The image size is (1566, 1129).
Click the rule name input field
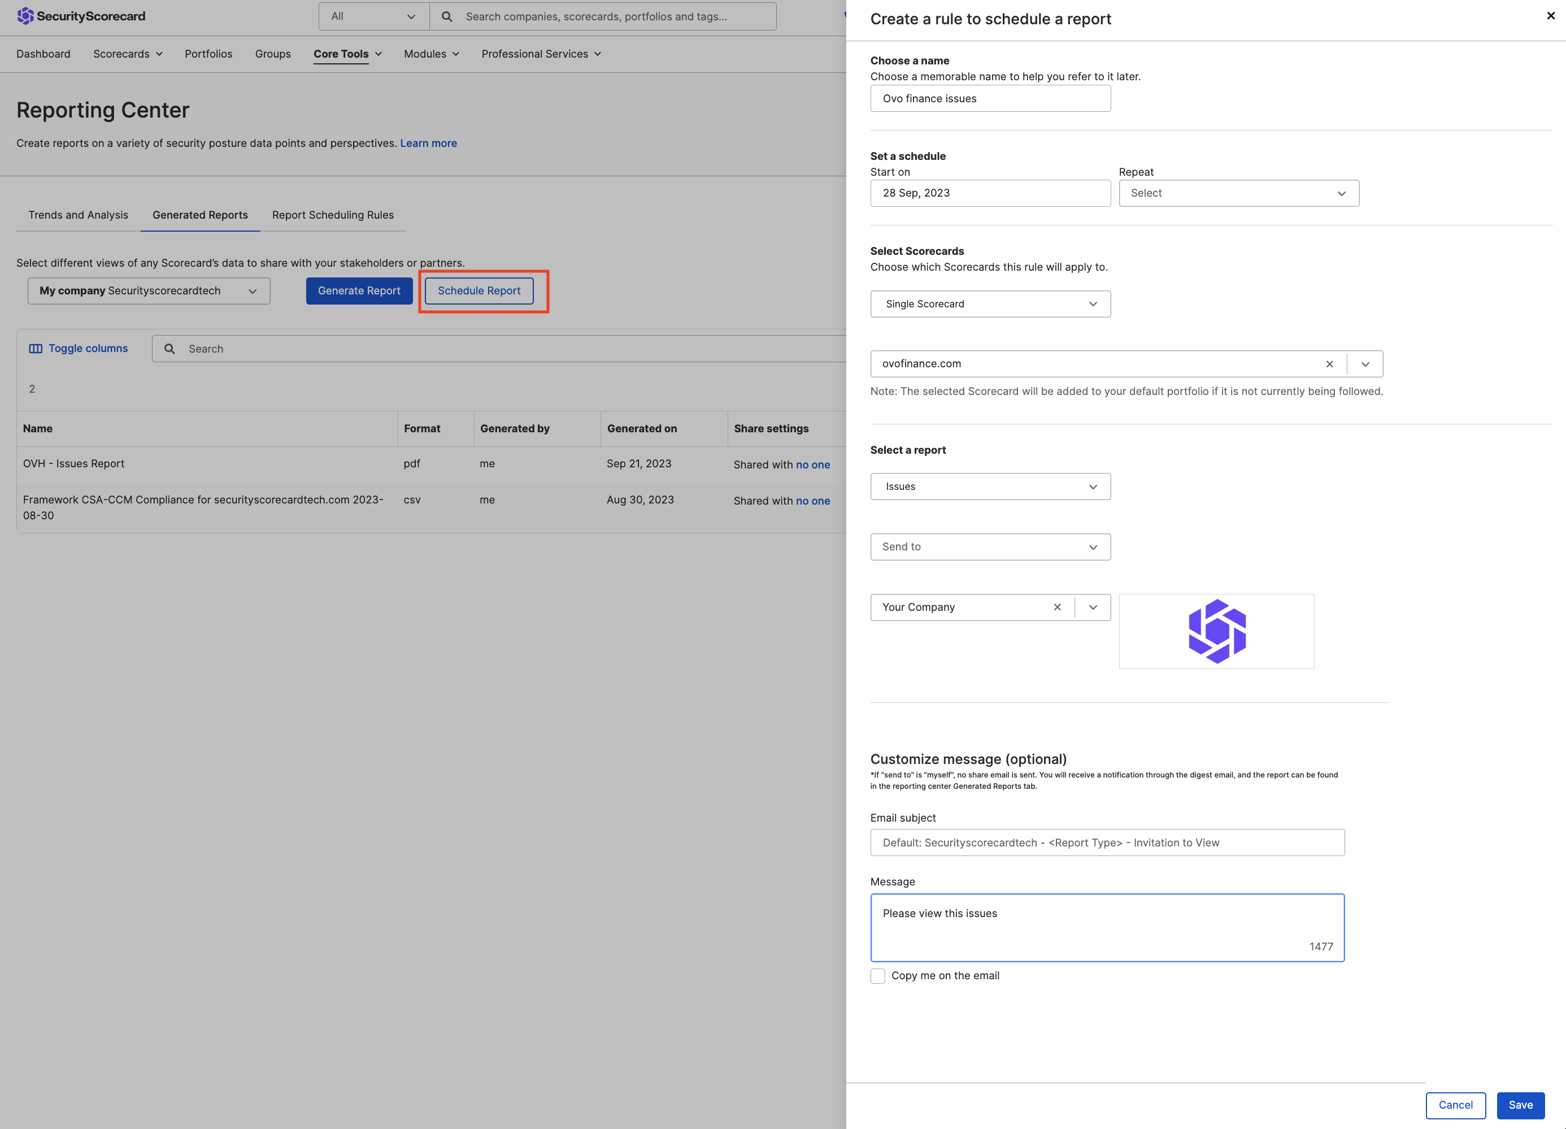point(990,99)
